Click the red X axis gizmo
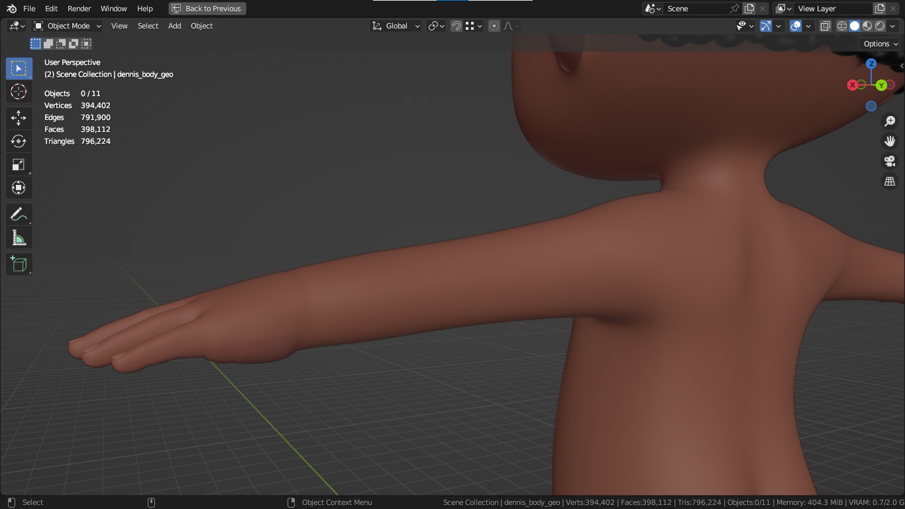Screen dimensions: 905x509 point(853,85)
